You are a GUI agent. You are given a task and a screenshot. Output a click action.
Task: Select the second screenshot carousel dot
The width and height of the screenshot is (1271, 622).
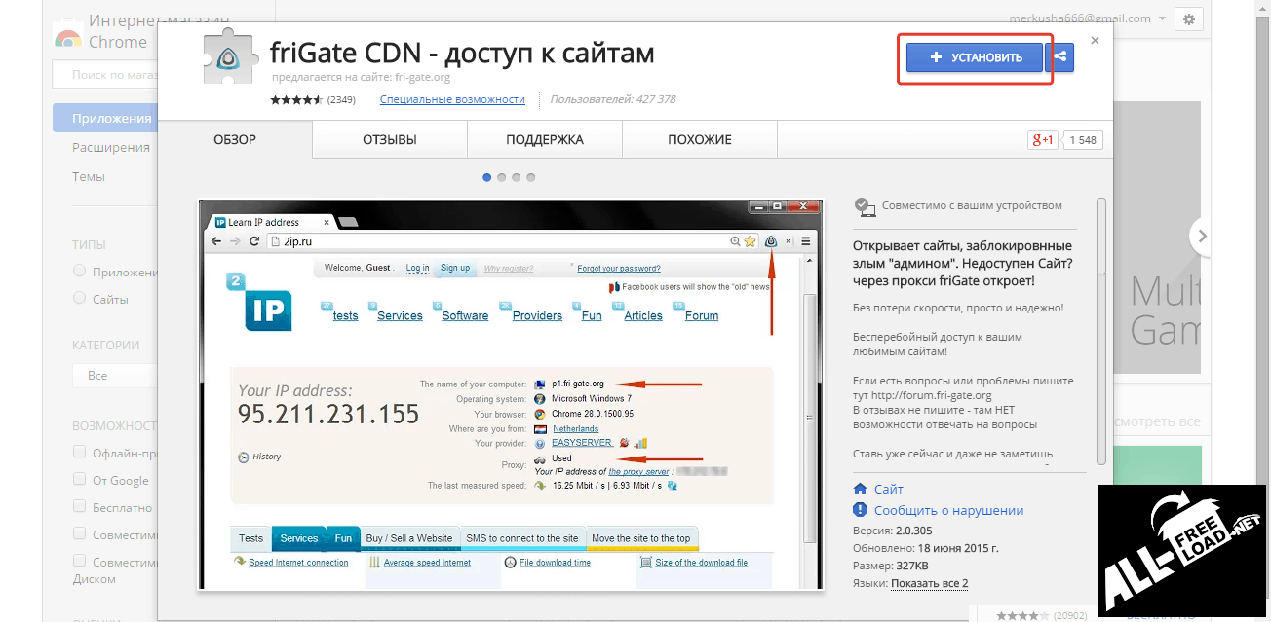[x=502, y=177]
